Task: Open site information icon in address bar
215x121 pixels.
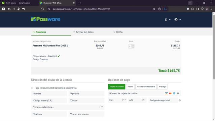Action: coord(49,9)
